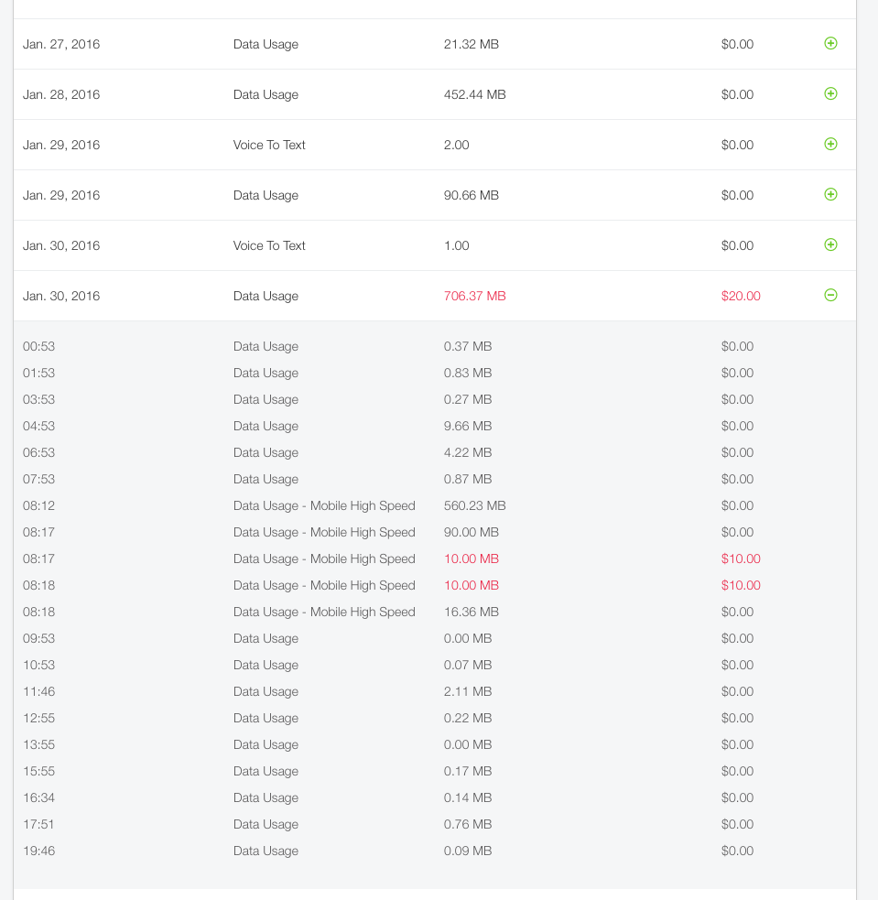The image size is (878, 900).
Task: Select the Jan. 28, 2016 date label
Action: click(61, 94)
